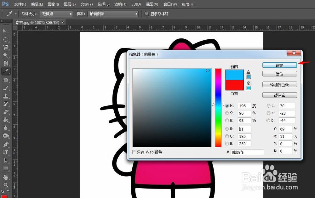Select the Dodge tool

6,136
